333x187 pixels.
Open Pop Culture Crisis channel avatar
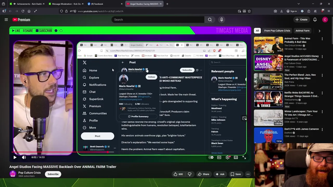(13, 174)
